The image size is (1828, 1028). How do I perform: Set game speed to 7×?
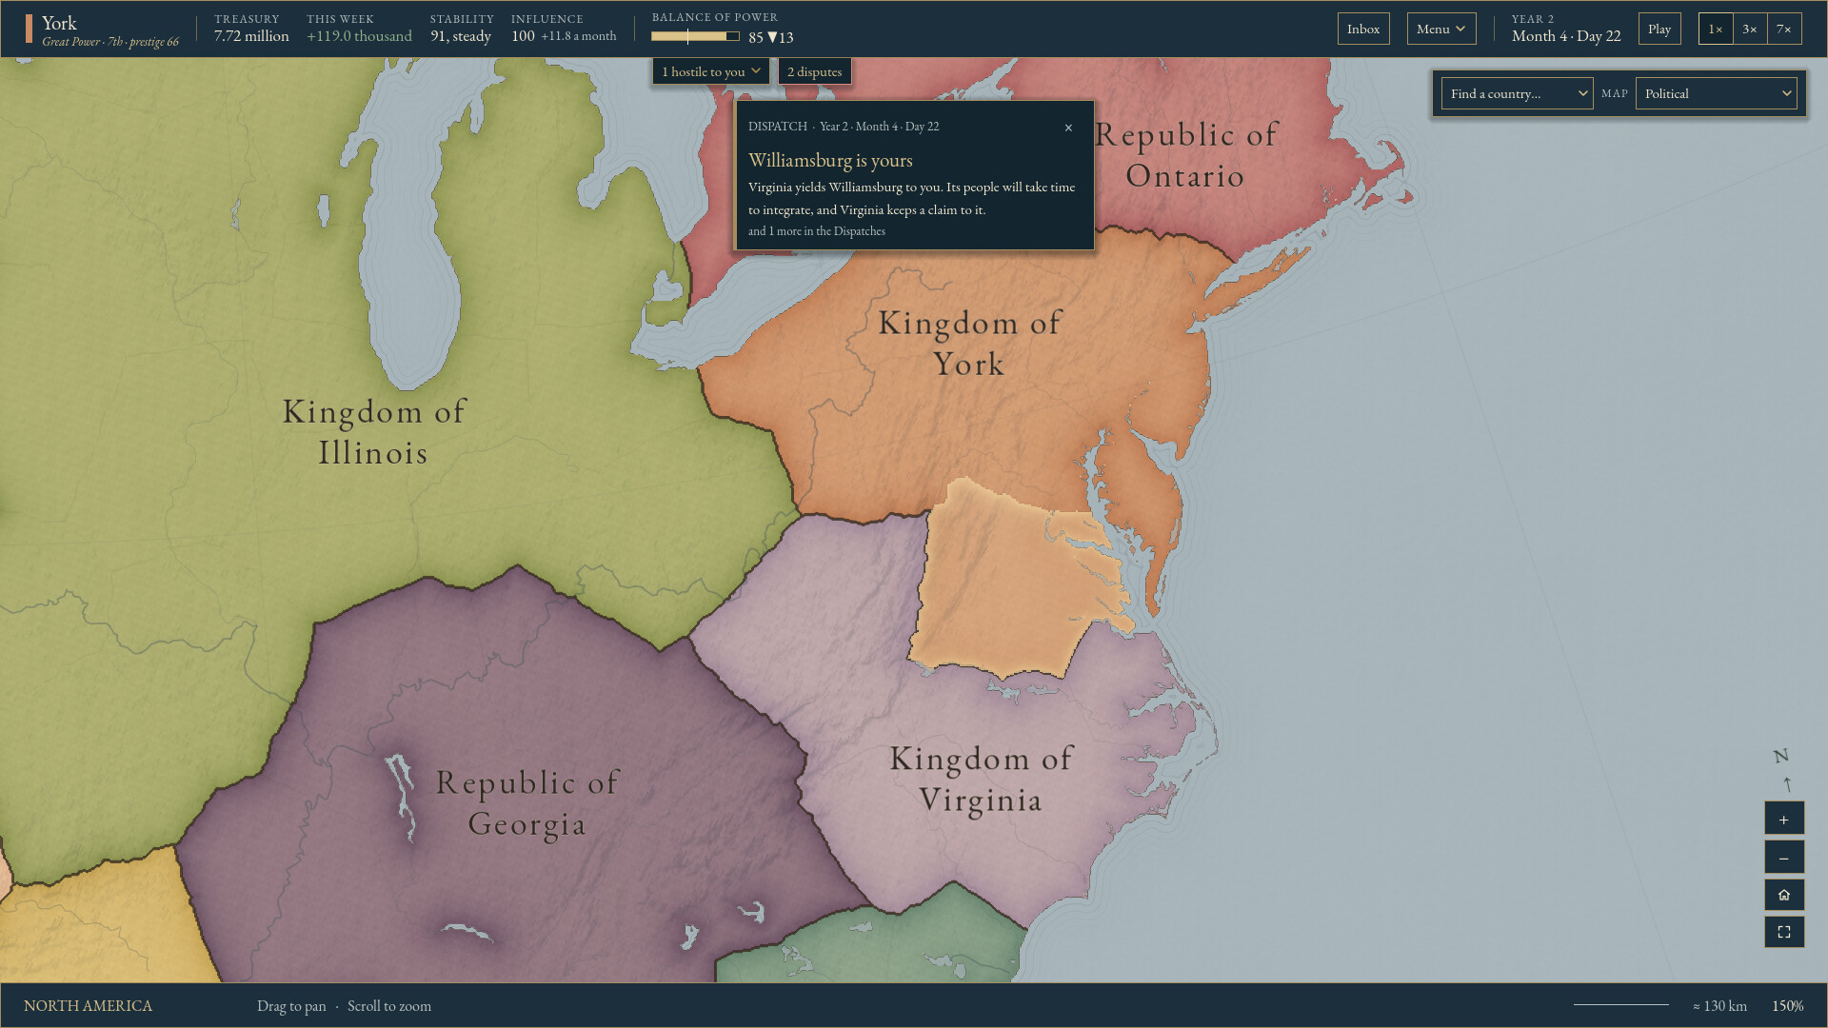[1784, 29]
